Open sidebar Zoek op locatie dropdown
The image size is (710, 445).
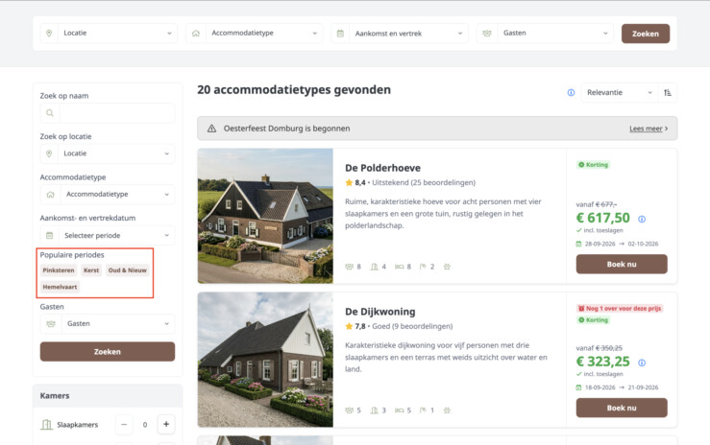108,153
